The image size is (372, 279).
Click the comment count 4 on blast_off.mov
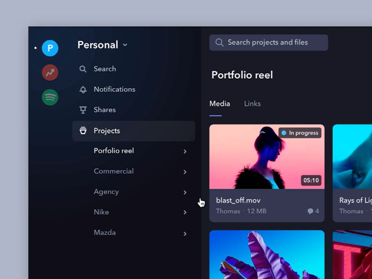317,211
